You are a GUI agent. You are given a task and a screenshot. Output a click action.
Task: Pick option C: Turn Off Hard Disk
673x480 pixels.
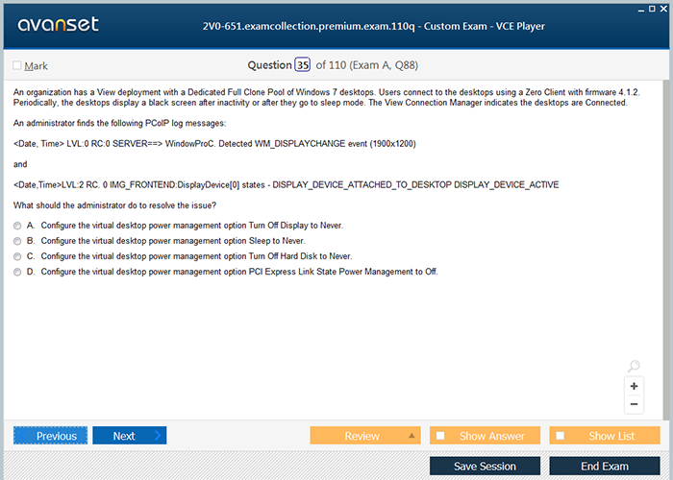point(17,256)
